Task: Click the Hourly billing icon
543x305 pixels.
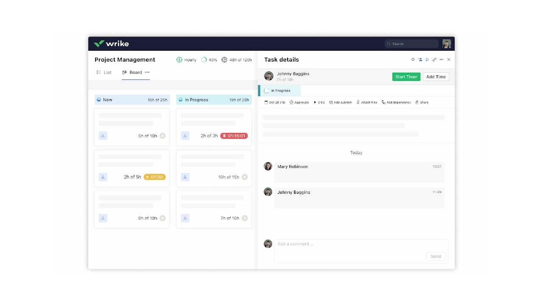Action: point(179,60)
